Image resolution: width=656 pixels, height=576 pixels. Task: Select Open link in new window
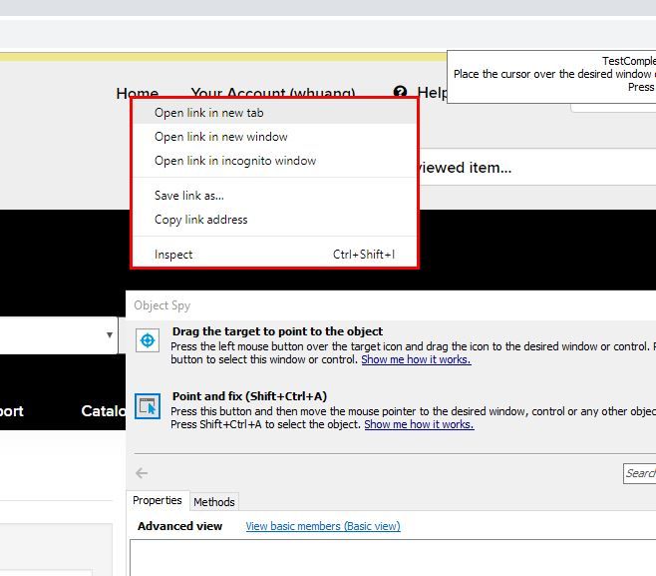pos(220,137)
